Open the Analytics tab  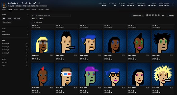(41, 9)
